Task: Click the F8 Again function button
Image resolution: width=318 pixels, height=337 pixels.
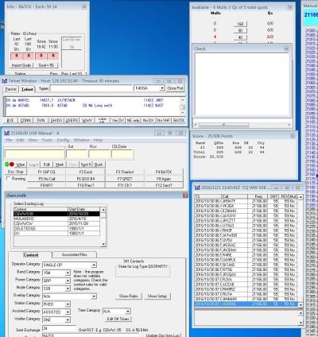Action: pyautogui.click(x=164, y=179)
